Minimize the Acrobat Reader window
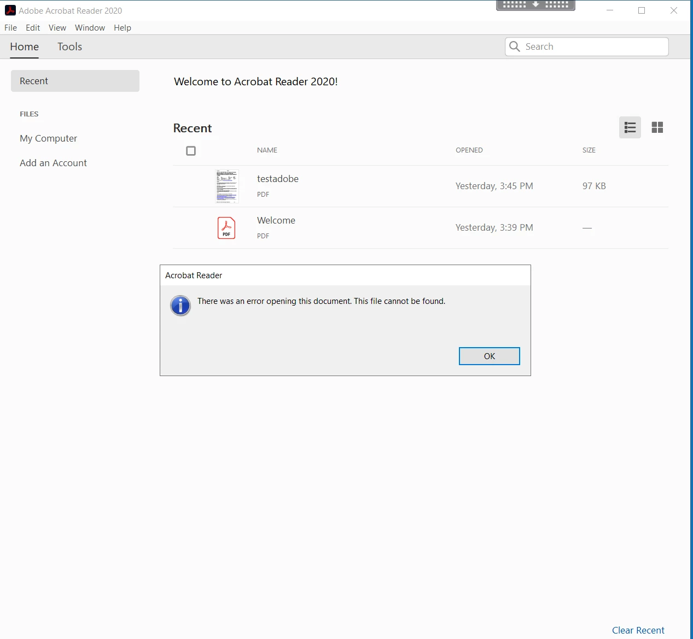The height and width of the screenshot is (639, 693). pyautogui.click(x=610, y=10)
